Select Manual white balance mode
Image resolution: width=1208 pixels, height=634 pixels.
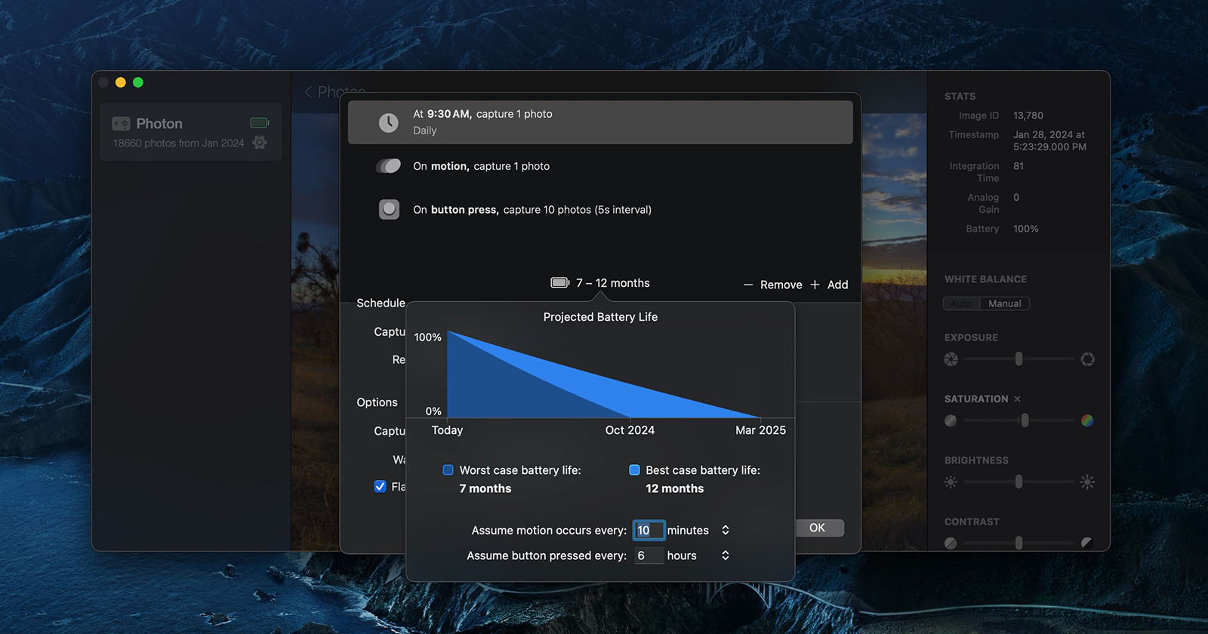pyautogui.click(x=1004, y=303)
